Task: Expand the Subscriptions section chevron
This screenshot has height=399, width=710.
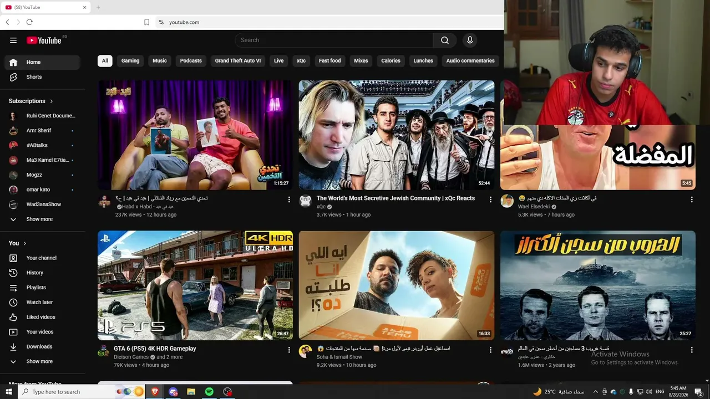Action: click(x=52, y=101)
